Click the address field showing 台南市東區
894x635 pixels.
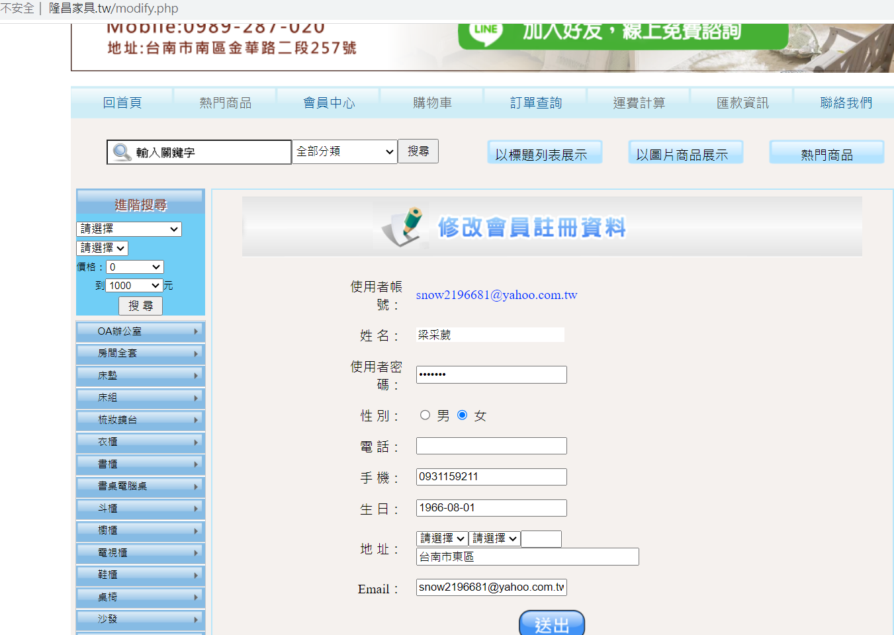point(527,557)
